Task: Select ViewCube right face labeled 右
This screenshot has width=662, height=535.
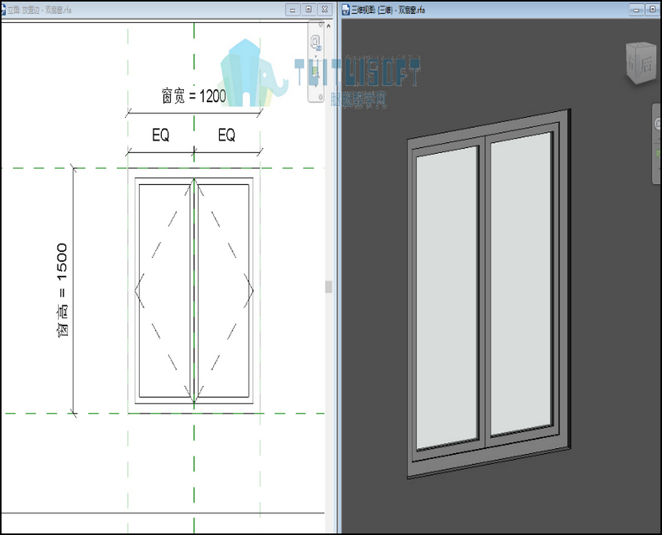Action: coord(632,64)
